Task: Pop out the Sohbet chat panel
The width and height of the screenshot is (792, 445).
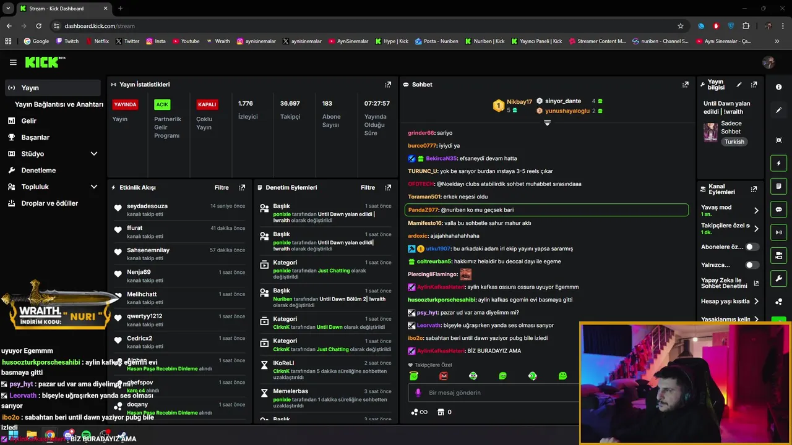Action: [686, 85]
